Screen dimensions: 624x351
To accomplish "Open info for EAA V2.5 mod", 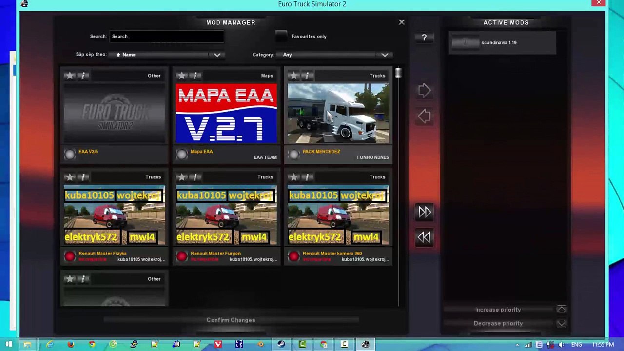I will coord(83,76).
